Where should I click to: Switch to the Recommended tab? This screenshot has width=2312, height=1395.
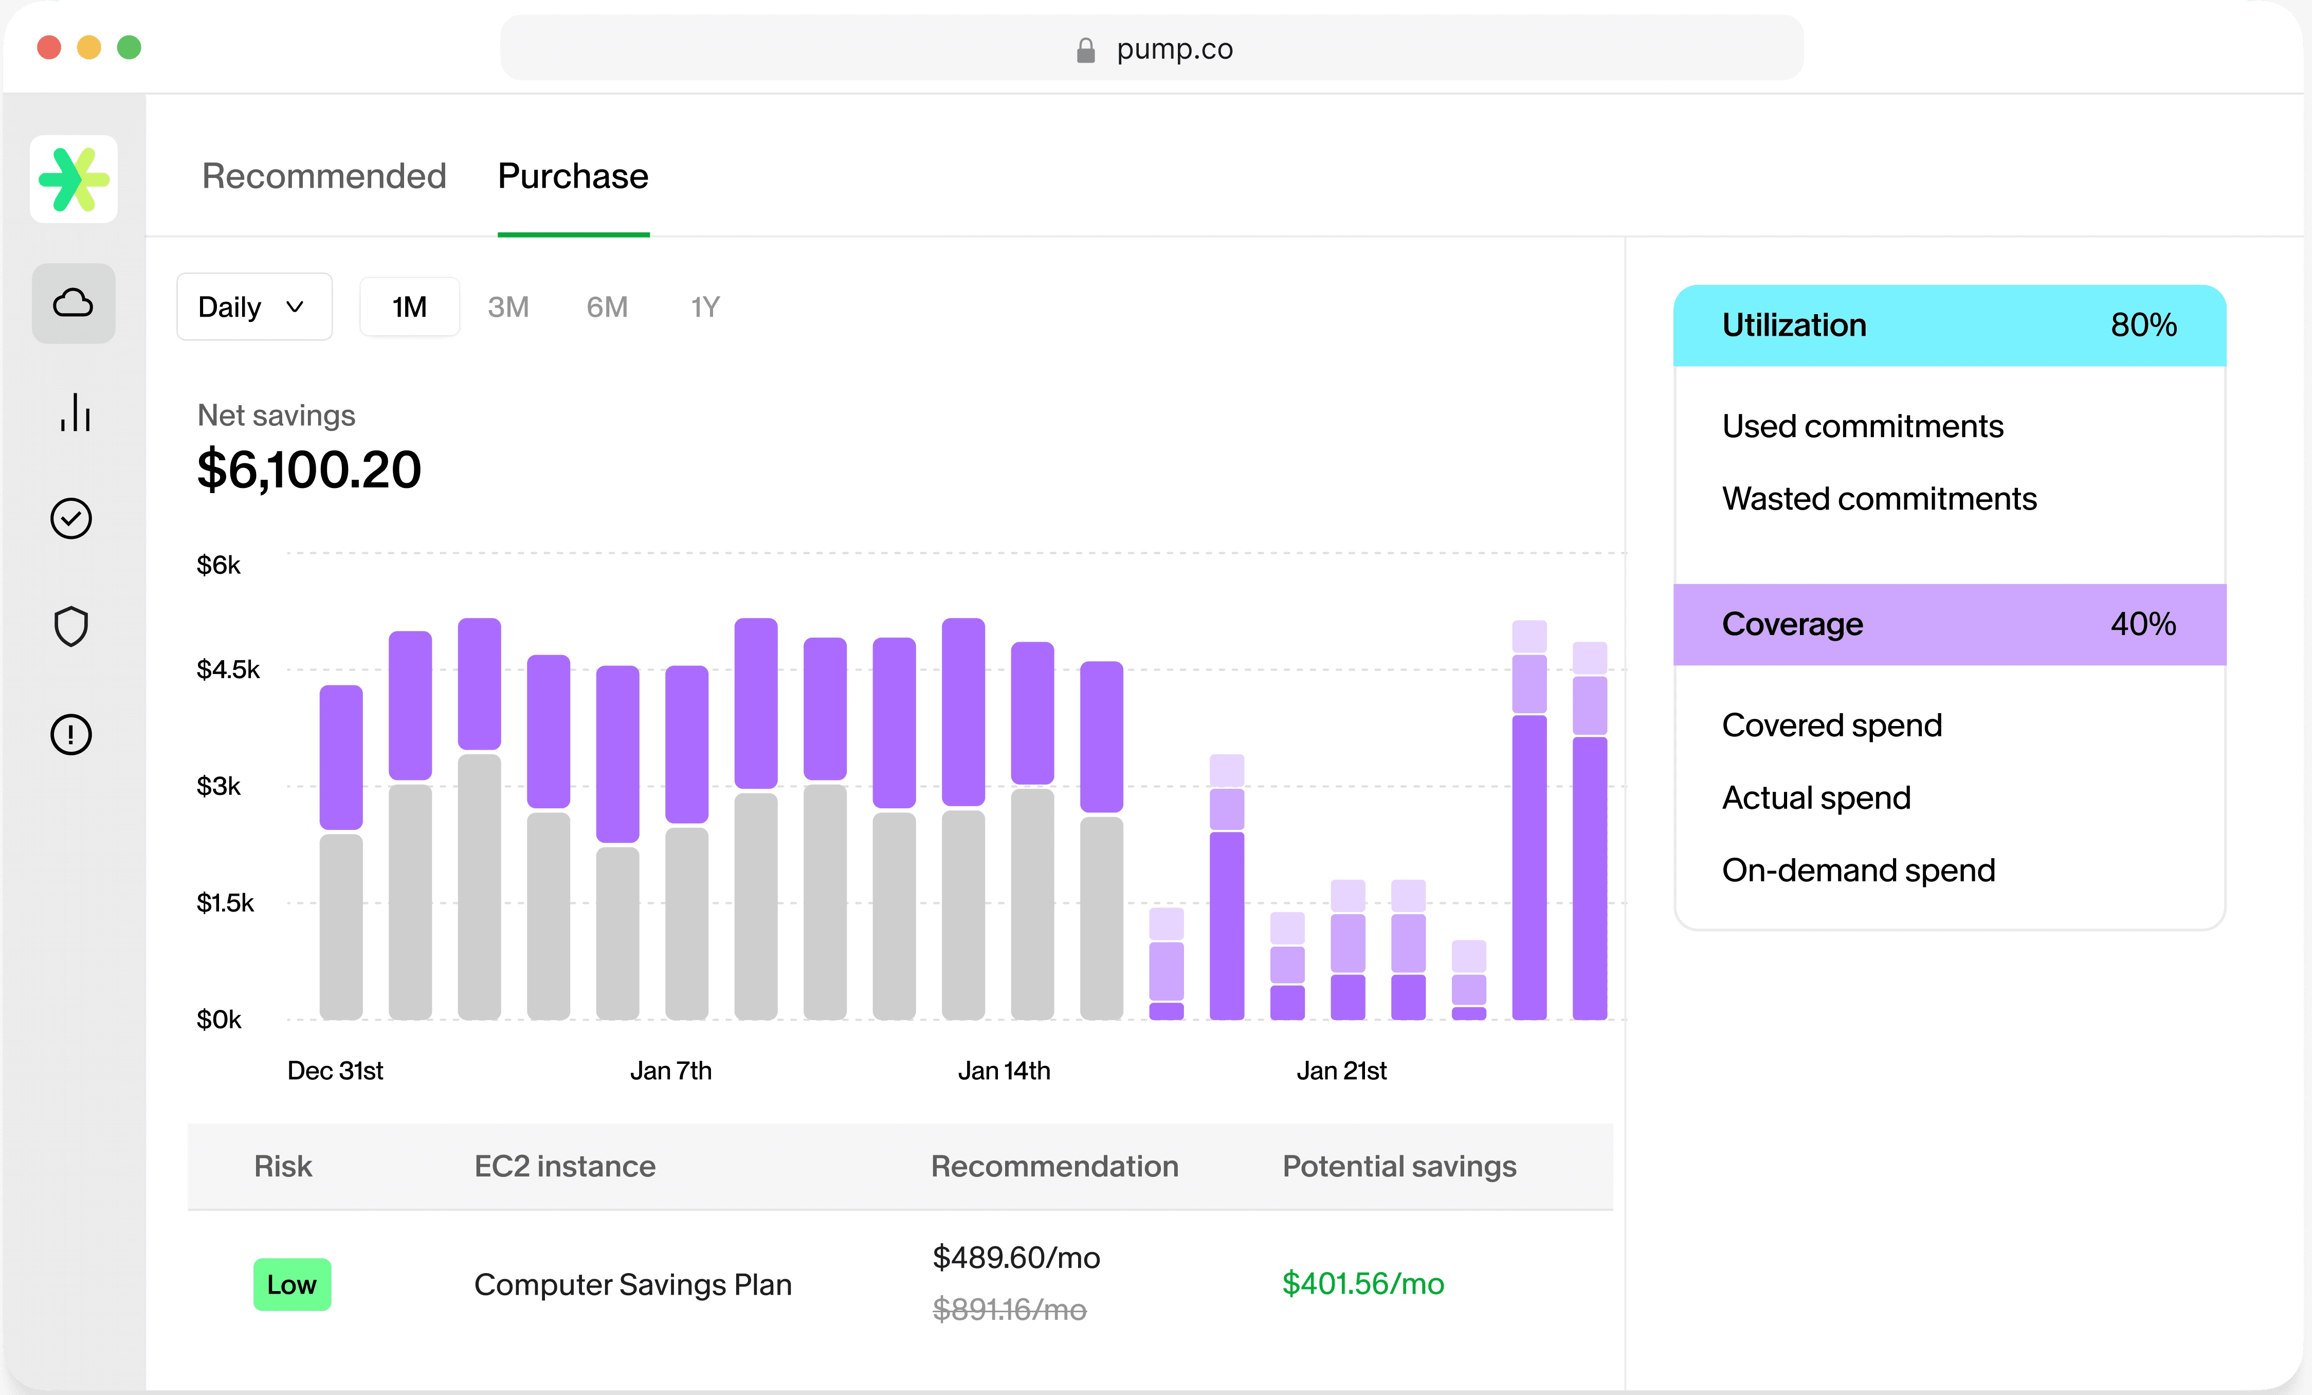tap(324, 176)
